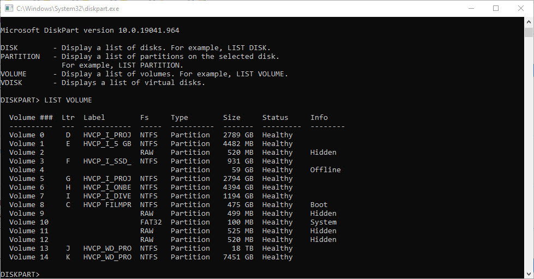The height and width of the screenshot is (279, 534).
Task: Click 'Volume 1' row label
Action: (x=27, y=143)
